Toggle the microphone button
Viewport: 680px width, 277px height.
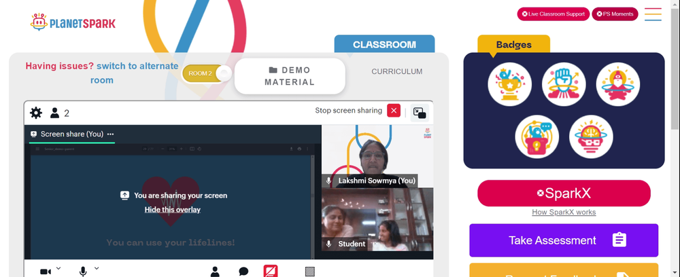point(83,272)
